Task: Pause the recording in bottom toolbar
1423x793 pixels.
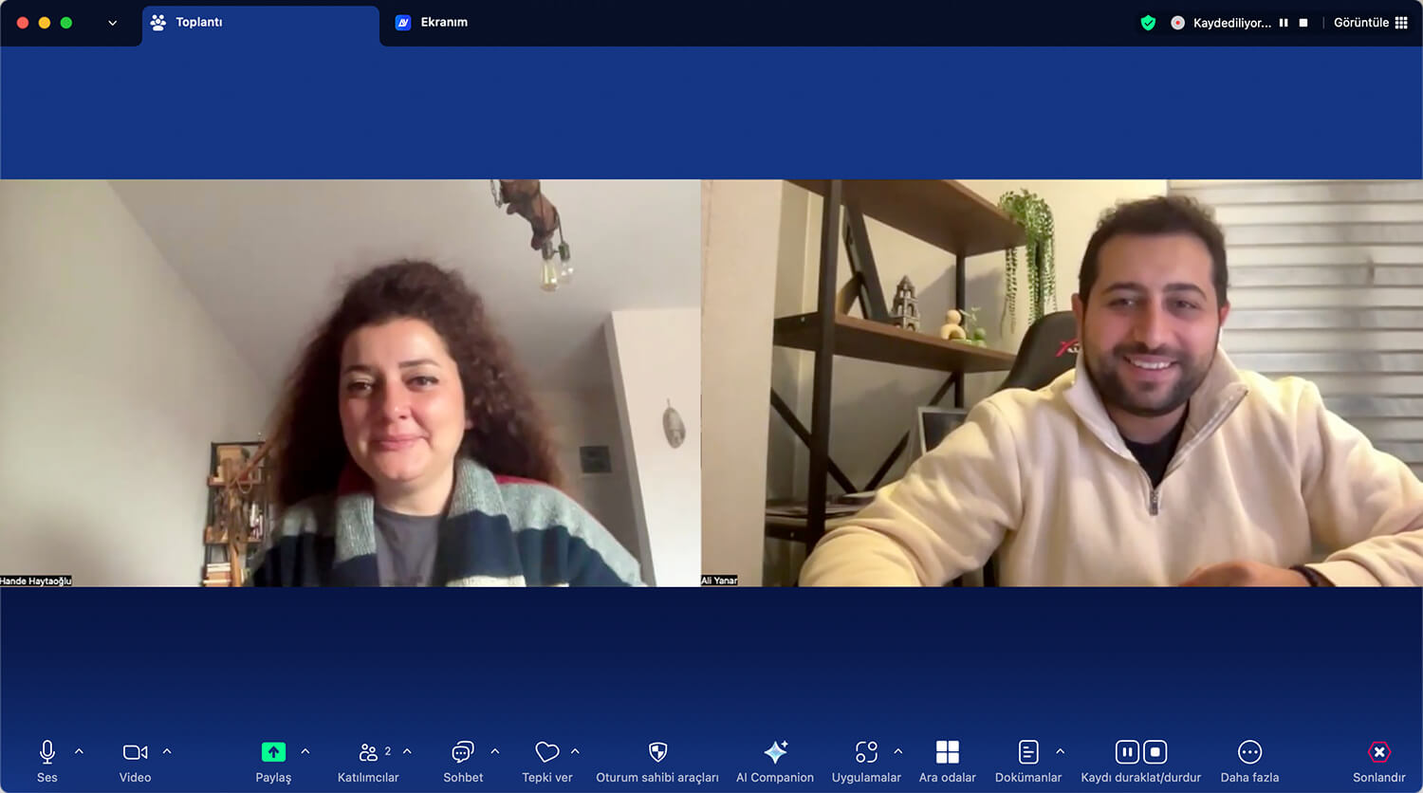Action: click(1127, 752)
